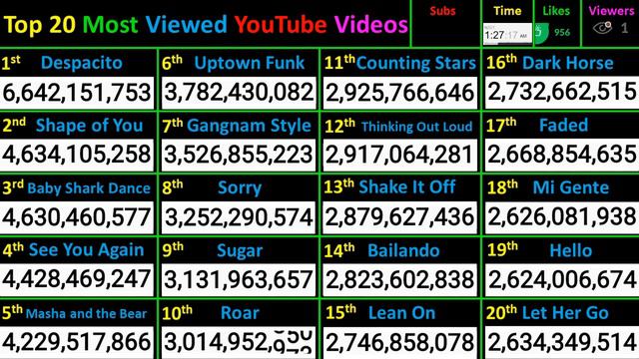The width and height of the screenshot is (639, 359).
Task: Select the Shape of You title
Action: pyautogui.click(x=89, y=126)
